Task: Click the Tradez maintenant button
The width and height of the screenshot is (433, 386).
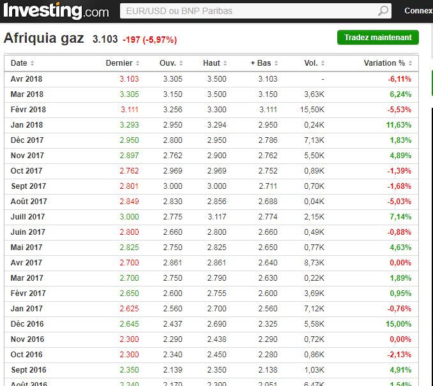Action: (x=377, y=38)
